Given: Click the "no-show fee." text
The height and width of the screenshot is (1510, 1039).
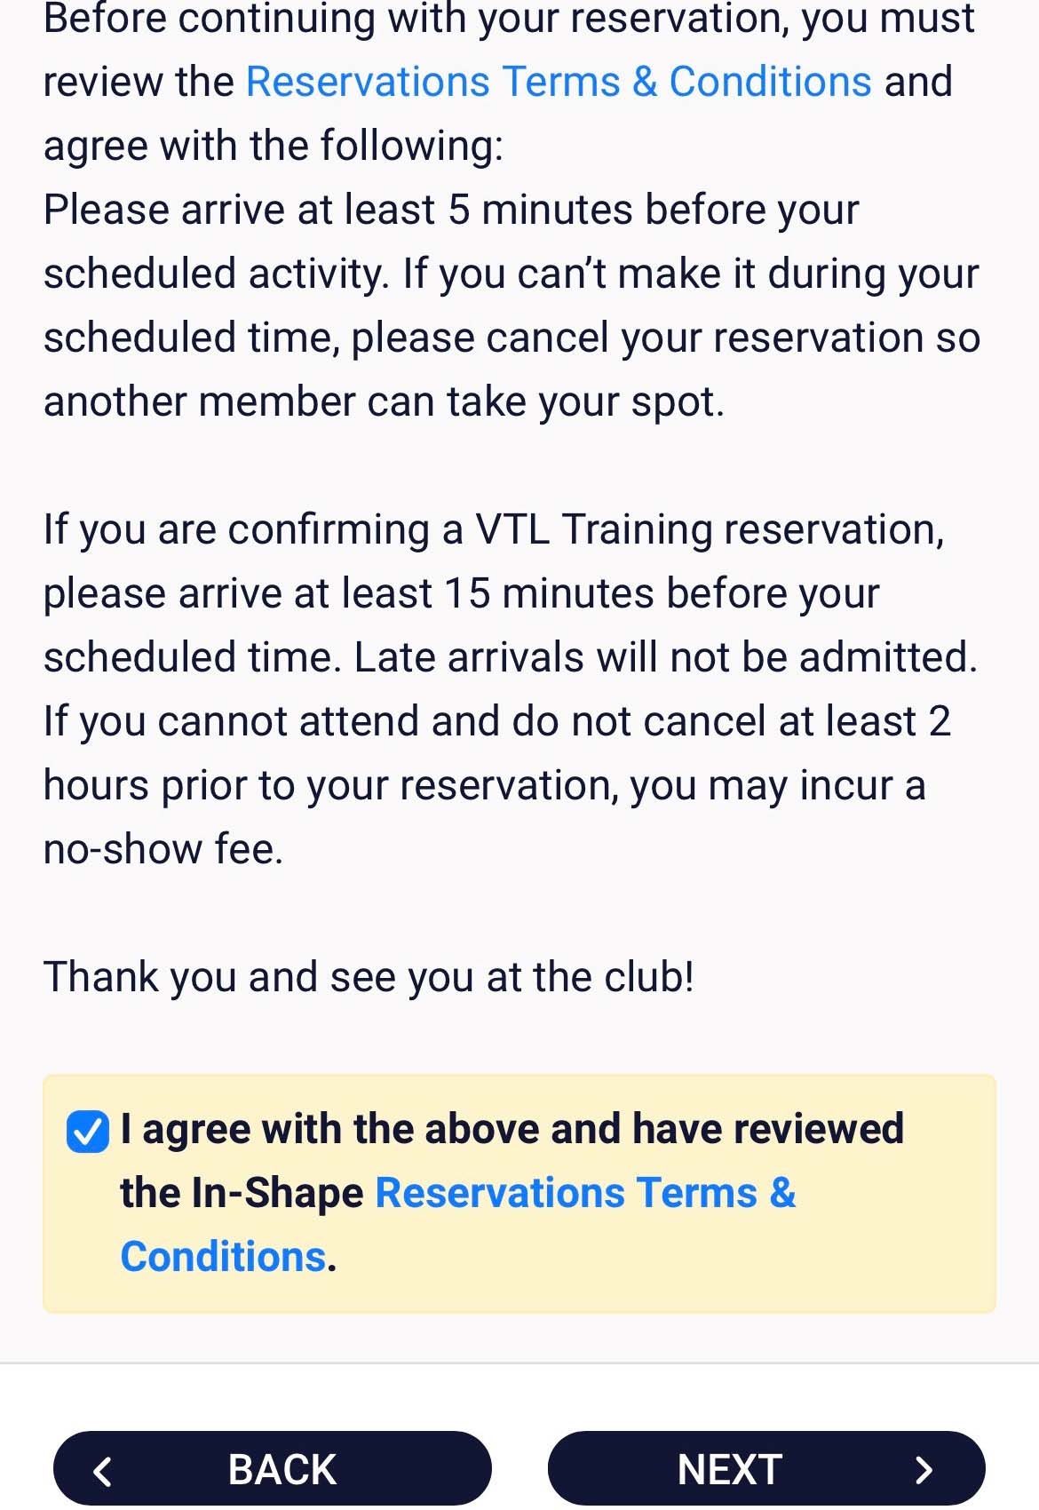Looking at the screenshot, I should pos(163,849).
